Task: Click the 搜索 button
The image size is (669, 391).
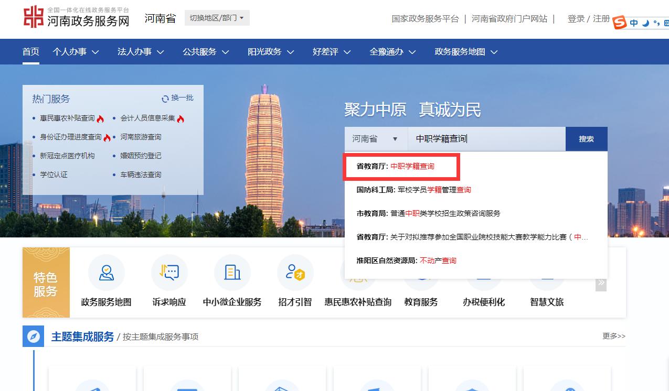Action: (587, 139)
